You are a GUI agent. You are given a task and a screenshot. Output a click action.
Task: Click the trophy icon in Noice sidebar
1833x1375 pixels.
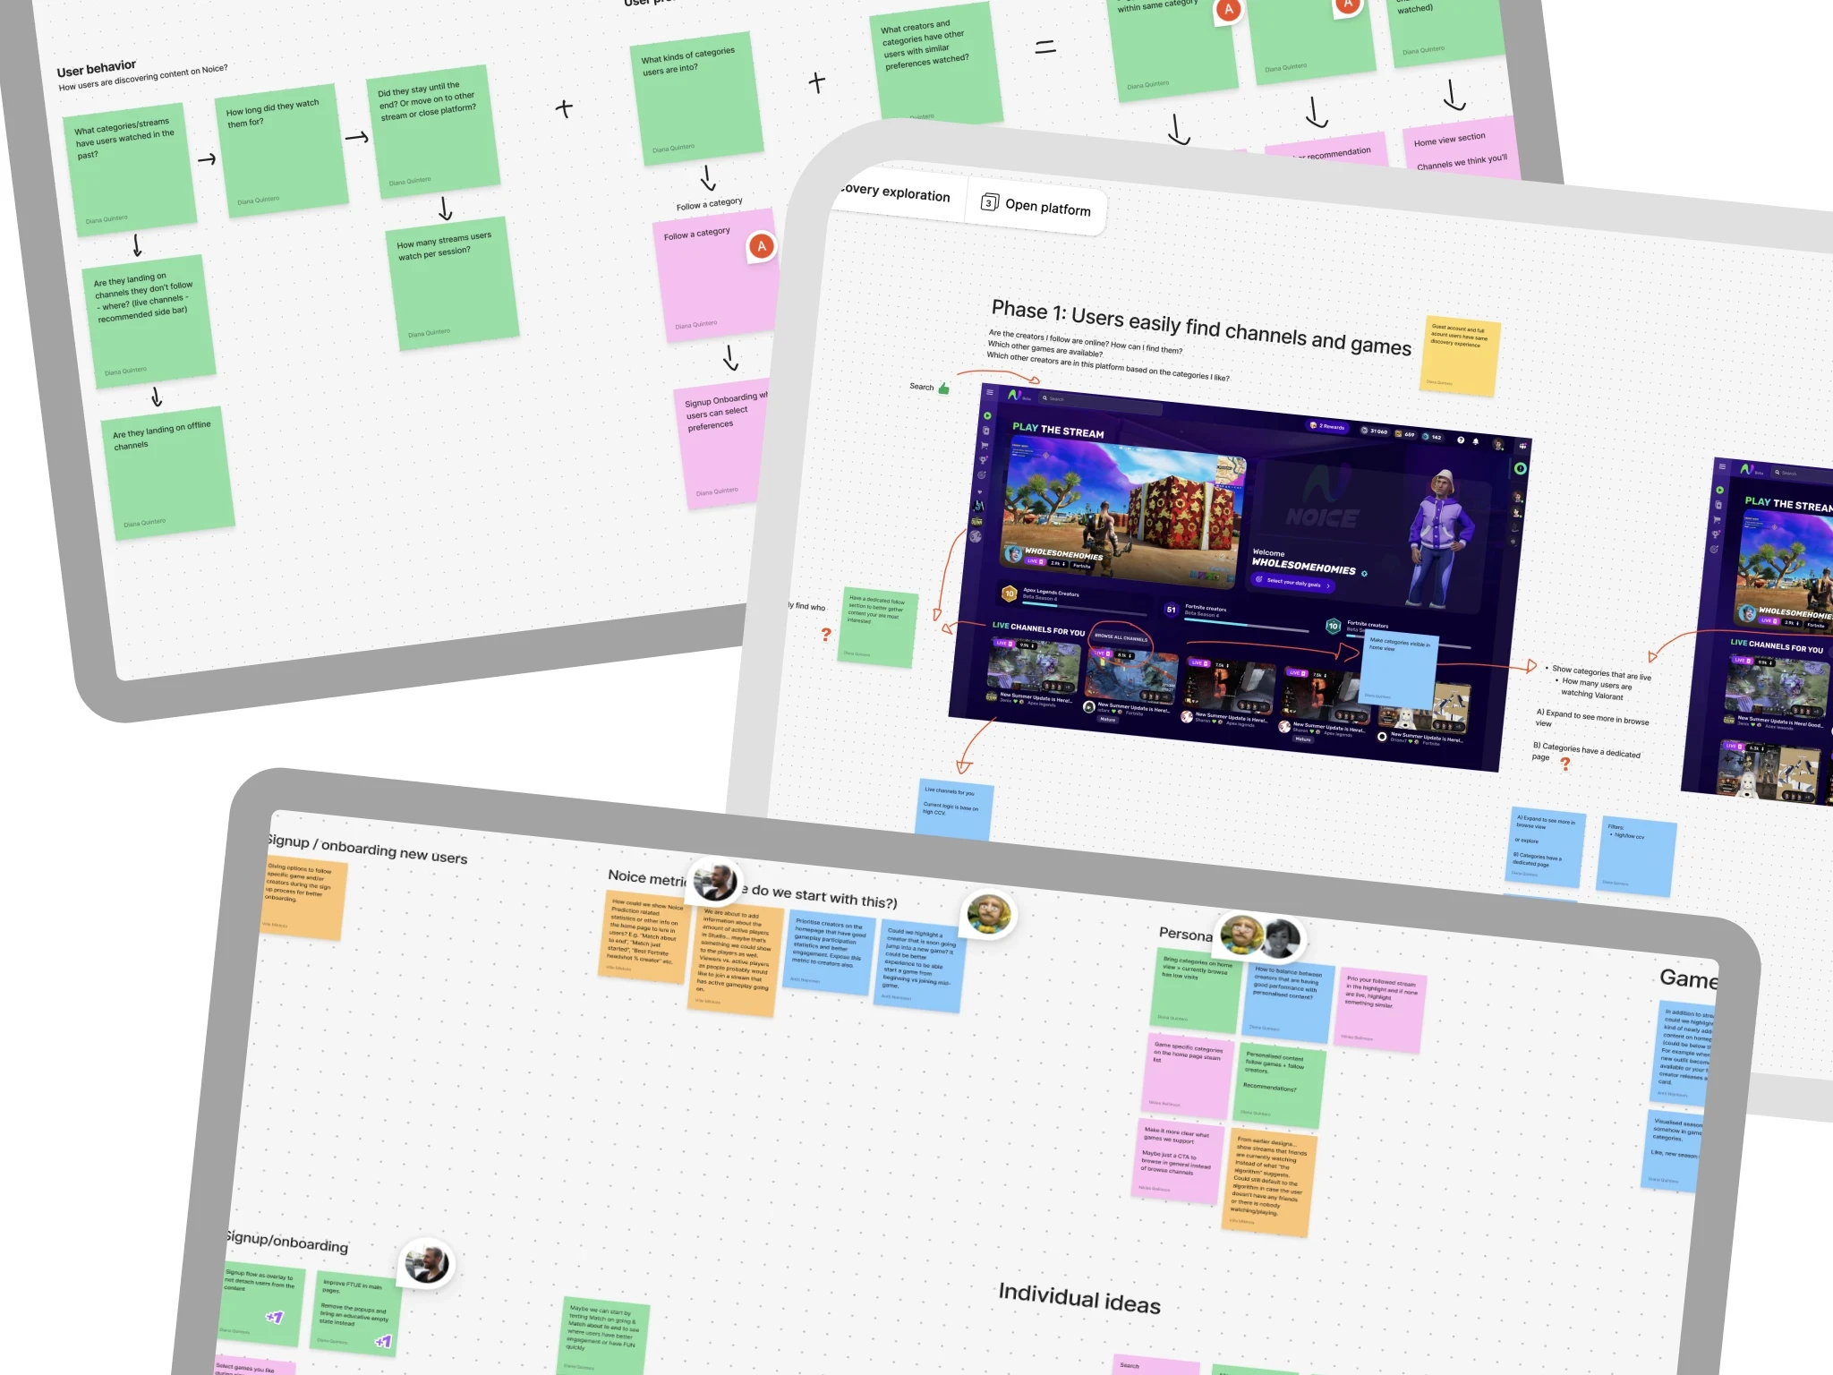coord(983,460)
